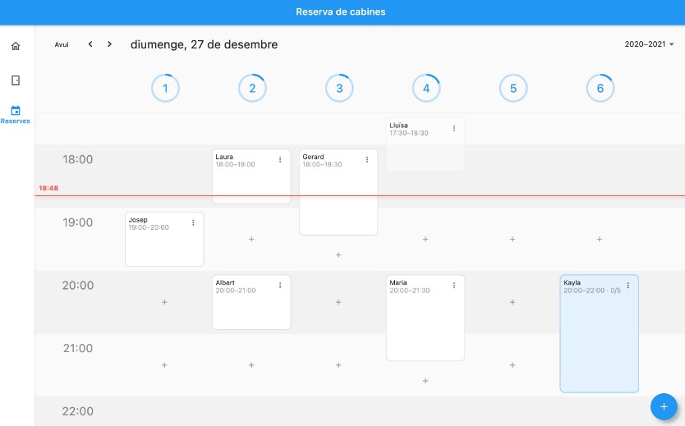Open options menu on Gerard reservation
This screenshot has width=685, height=426.
click(x=367, y=160)
